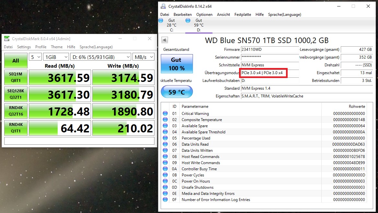
Task: Click the Write (MB/s) column header
Action: (x=123, y=66)
